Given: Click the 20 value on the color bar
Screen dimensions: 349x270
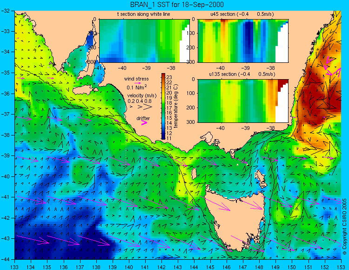Looking at the screenshot, I should (x=169, y=93).
